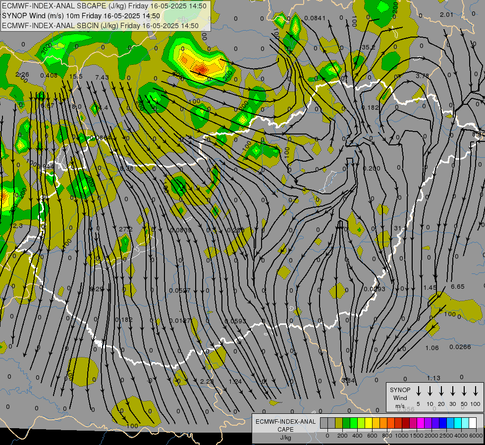Select the dark red CAPE legend swatch
Image resolution: width=485 pixels, height=445 pixels.
[x=406, y=423]
